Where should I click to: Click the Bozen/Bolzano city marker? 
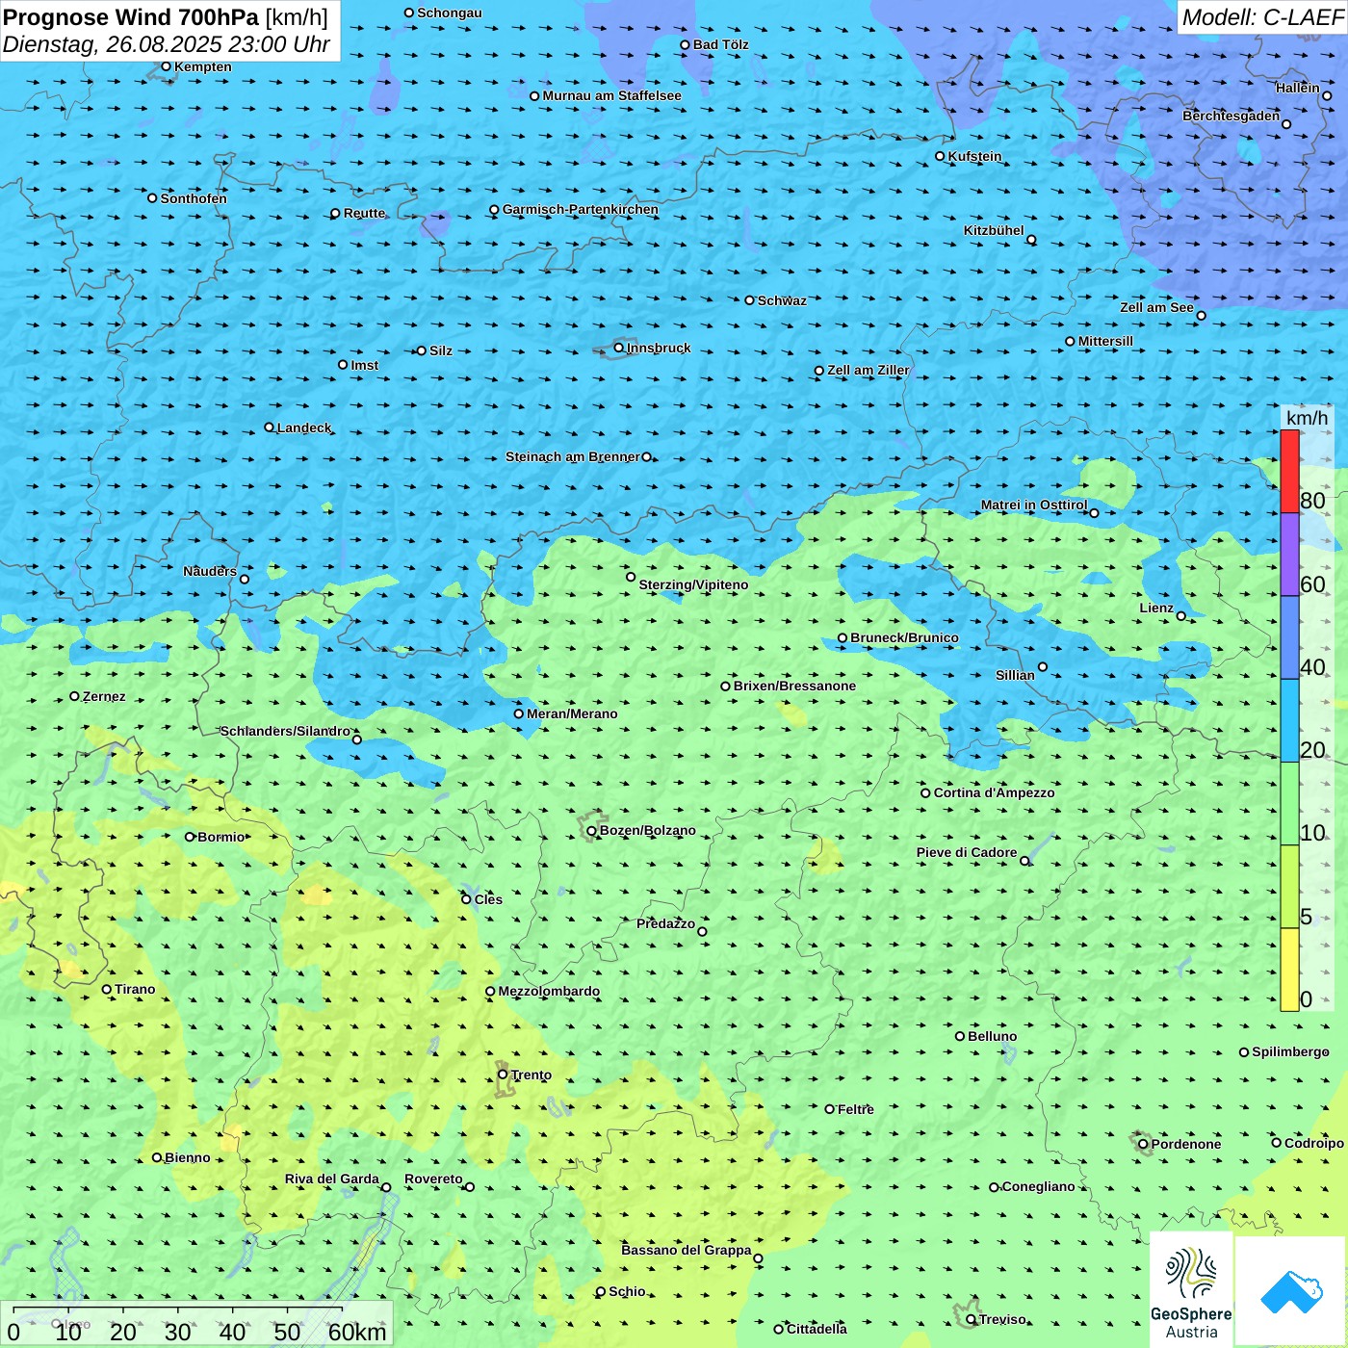[x=591, y=831]
